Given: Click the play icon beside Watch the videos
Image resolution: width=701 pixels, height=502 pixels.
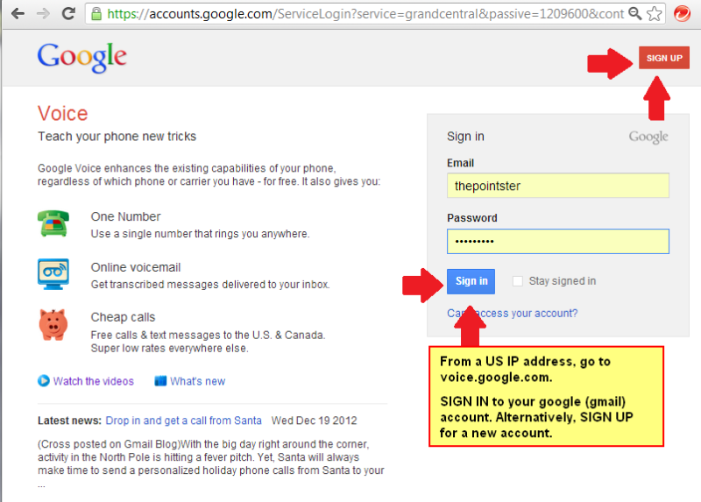Looking at the screenshot, I should tap(44, 381).
